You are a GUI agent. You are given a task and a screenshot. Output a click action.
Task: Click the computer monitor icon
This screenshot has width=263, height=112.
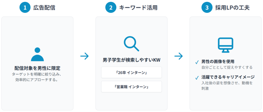[x=225, y=45]
